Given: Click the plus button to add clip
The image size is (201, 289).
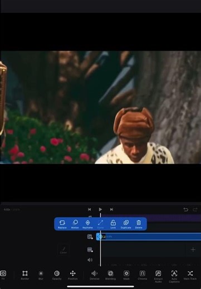Looking at the screenshot, I should click(x=193, y=250).
